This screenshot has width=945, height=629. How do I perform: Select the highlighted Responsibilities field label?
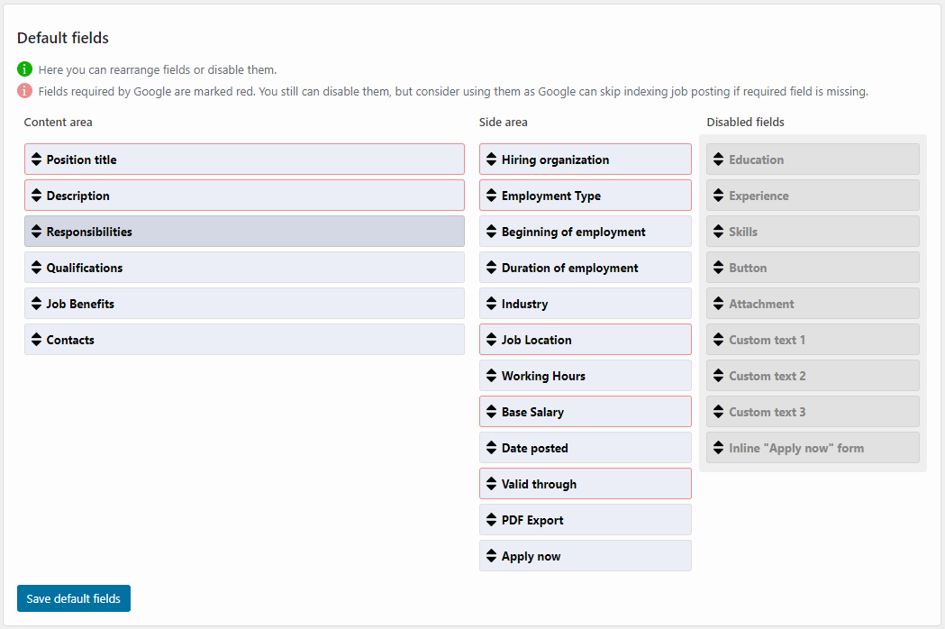(x=89, y=232)
